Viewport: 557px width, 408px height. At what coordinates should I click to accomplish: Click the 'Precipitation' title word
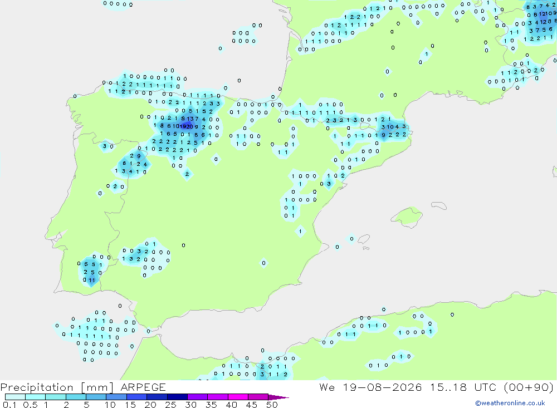pyautogui.click(x=37, y=387)
